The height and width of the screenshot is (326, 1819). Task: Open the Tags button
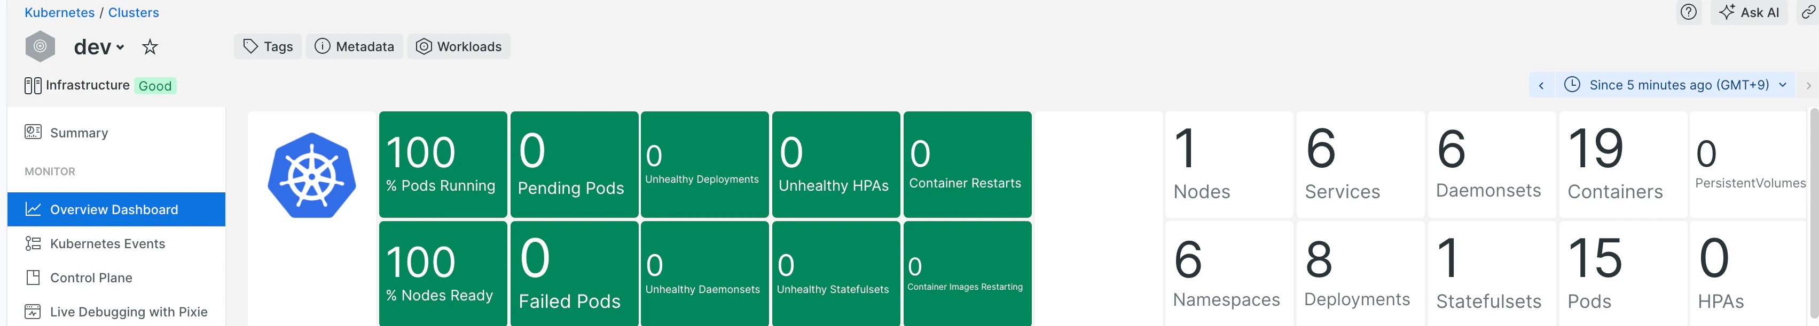click(x=268, y=46)
